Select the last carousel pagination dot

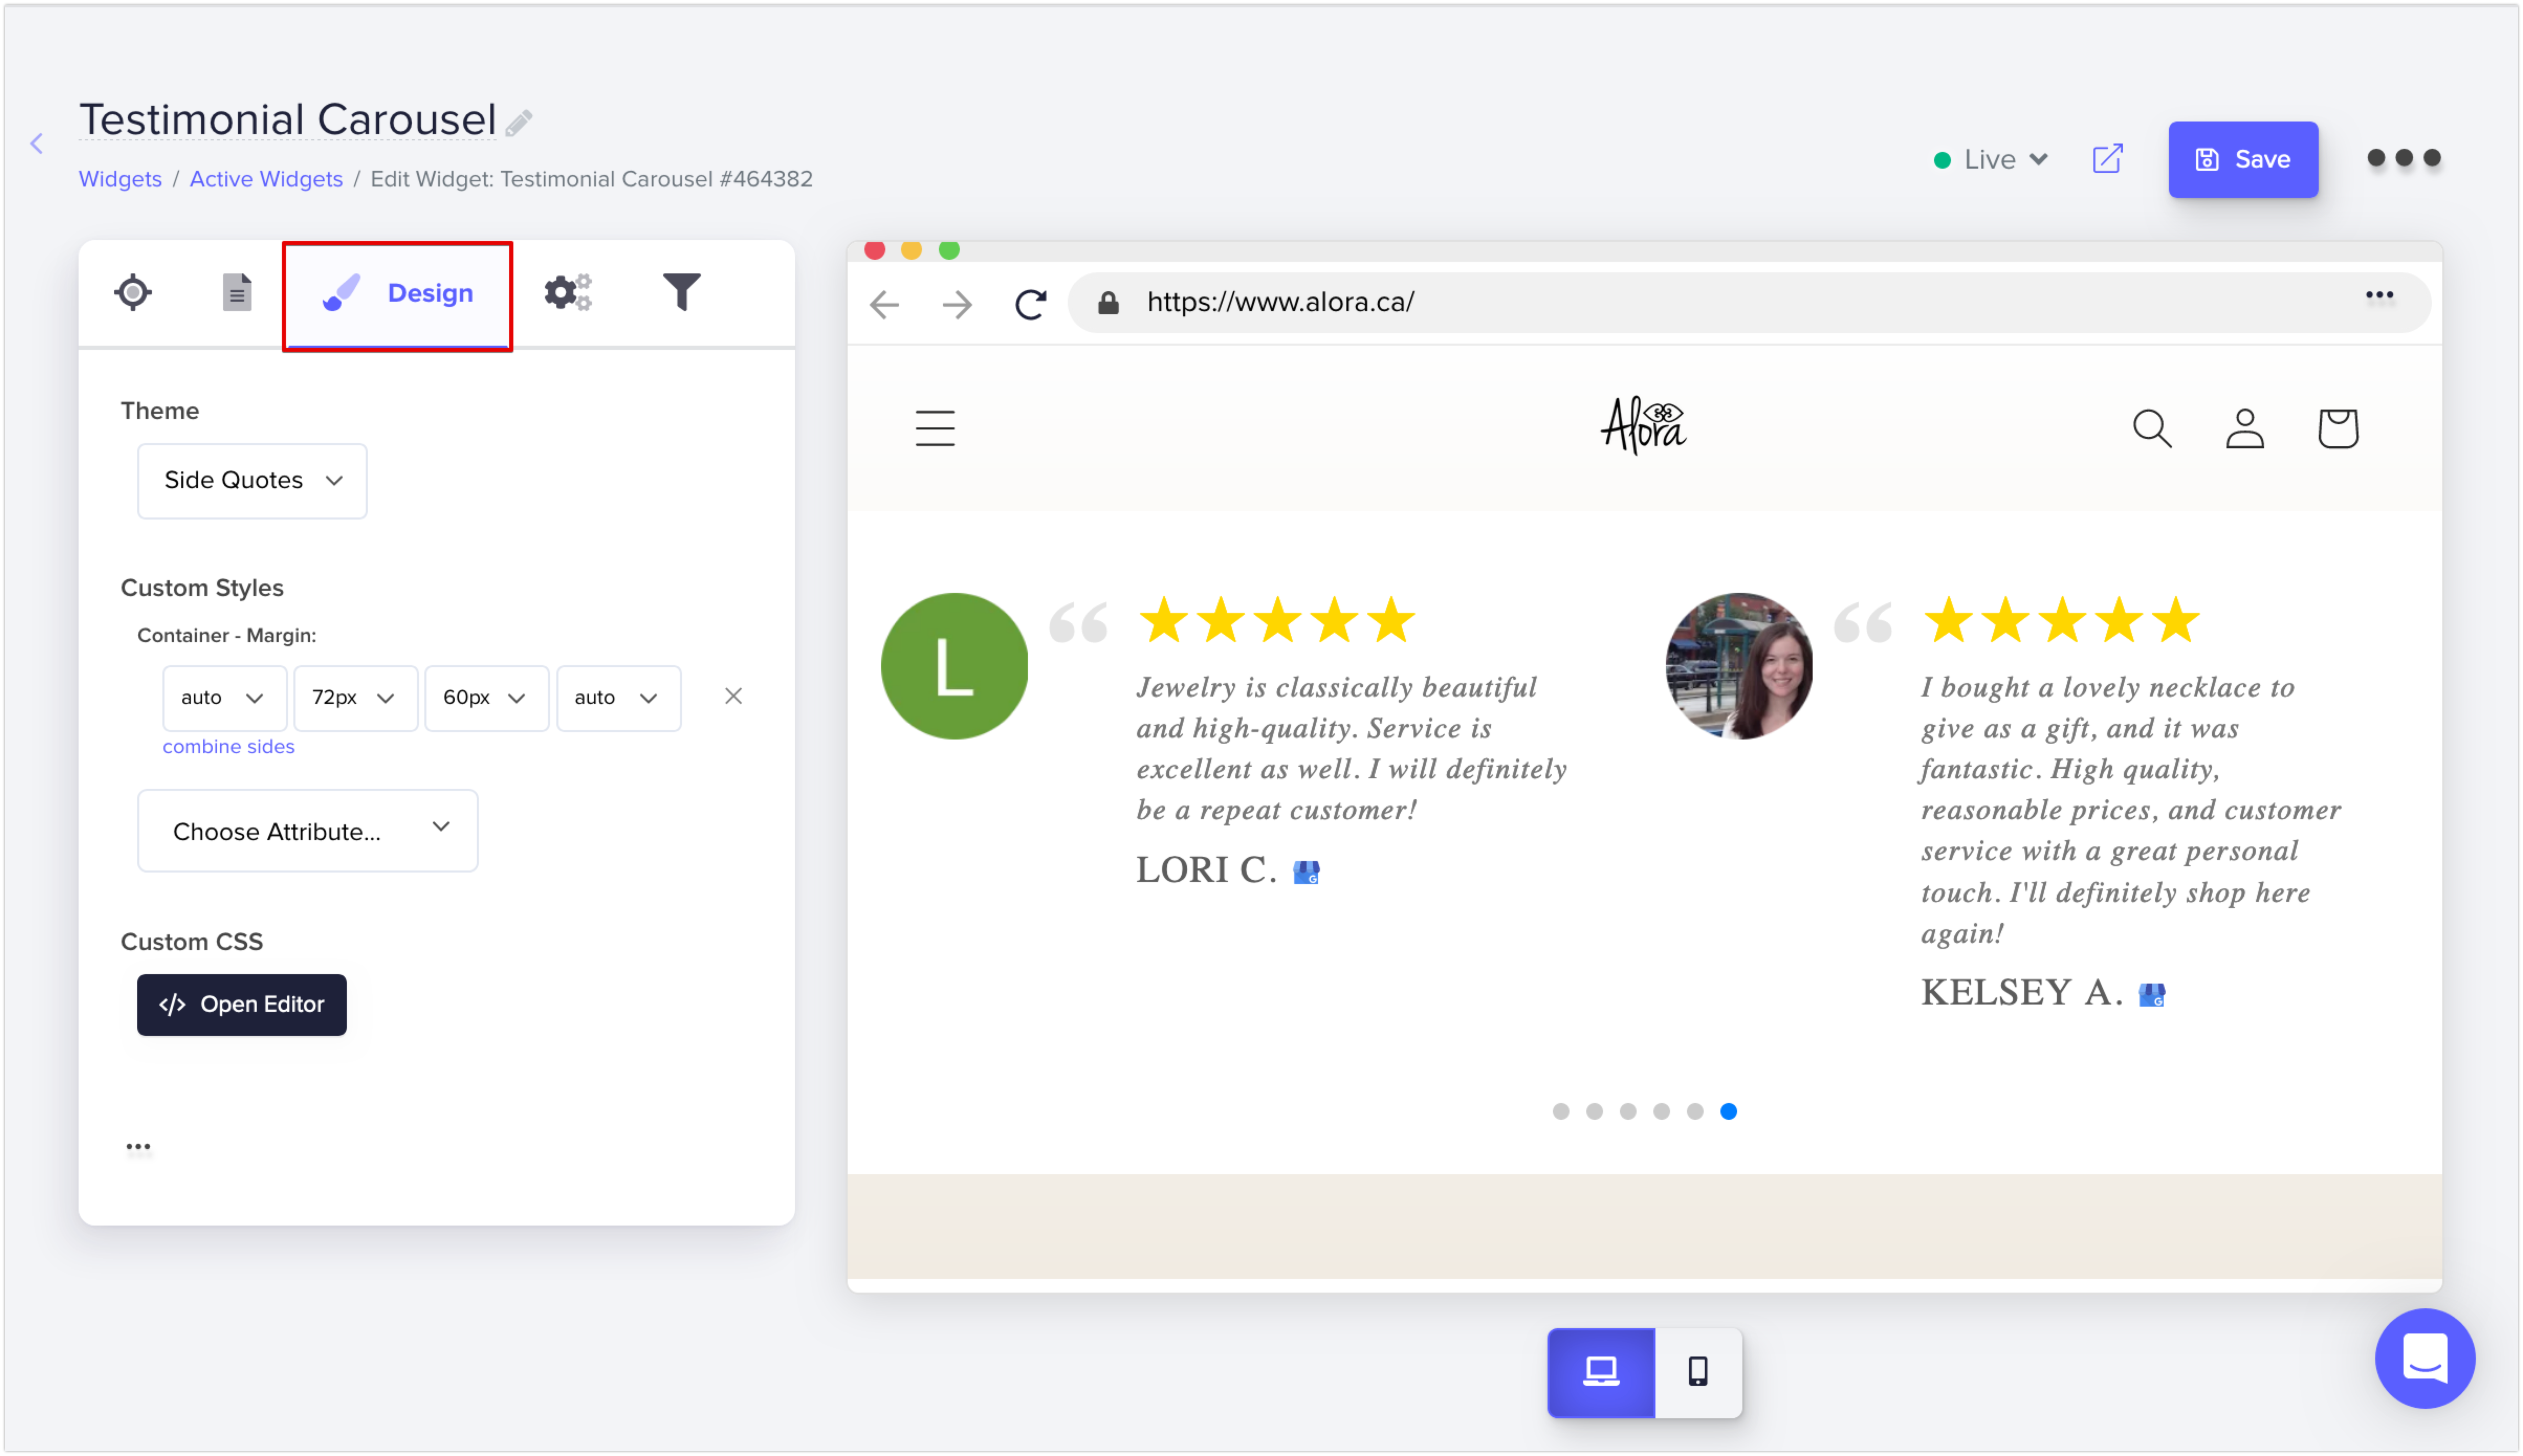coord(1729,1111)
